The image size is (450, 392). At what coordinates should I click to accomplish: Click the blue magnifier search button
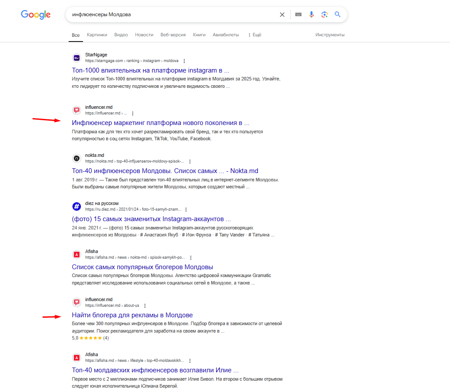coord(337,14)
